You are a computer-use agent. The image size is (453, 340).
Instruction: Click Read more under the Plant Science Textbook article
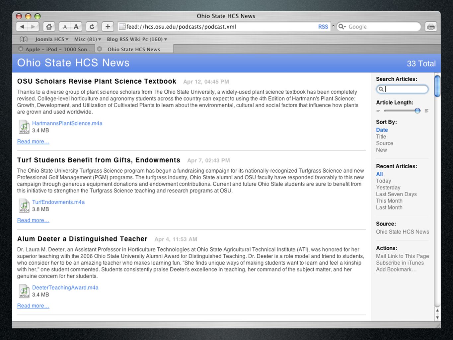(33, 142)
